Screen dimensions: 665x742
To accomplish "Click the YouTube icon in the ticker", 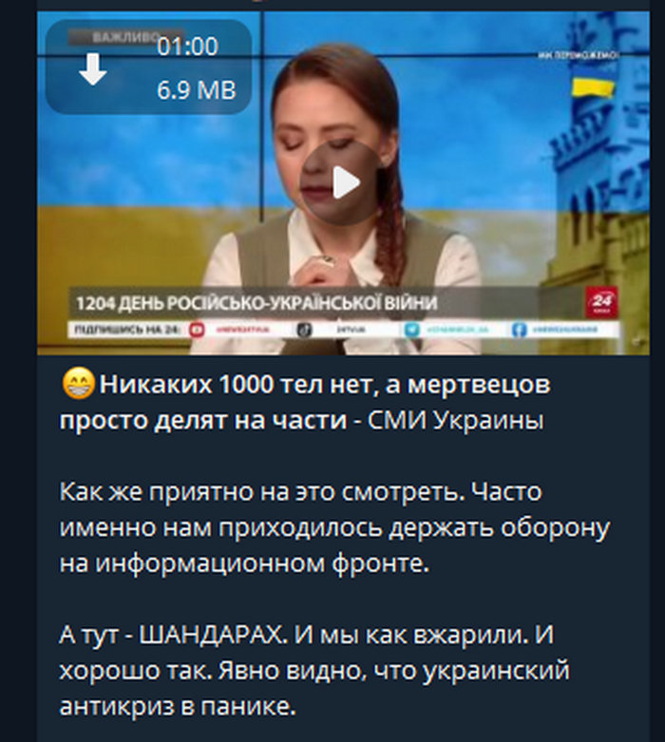I will (197, 330).
